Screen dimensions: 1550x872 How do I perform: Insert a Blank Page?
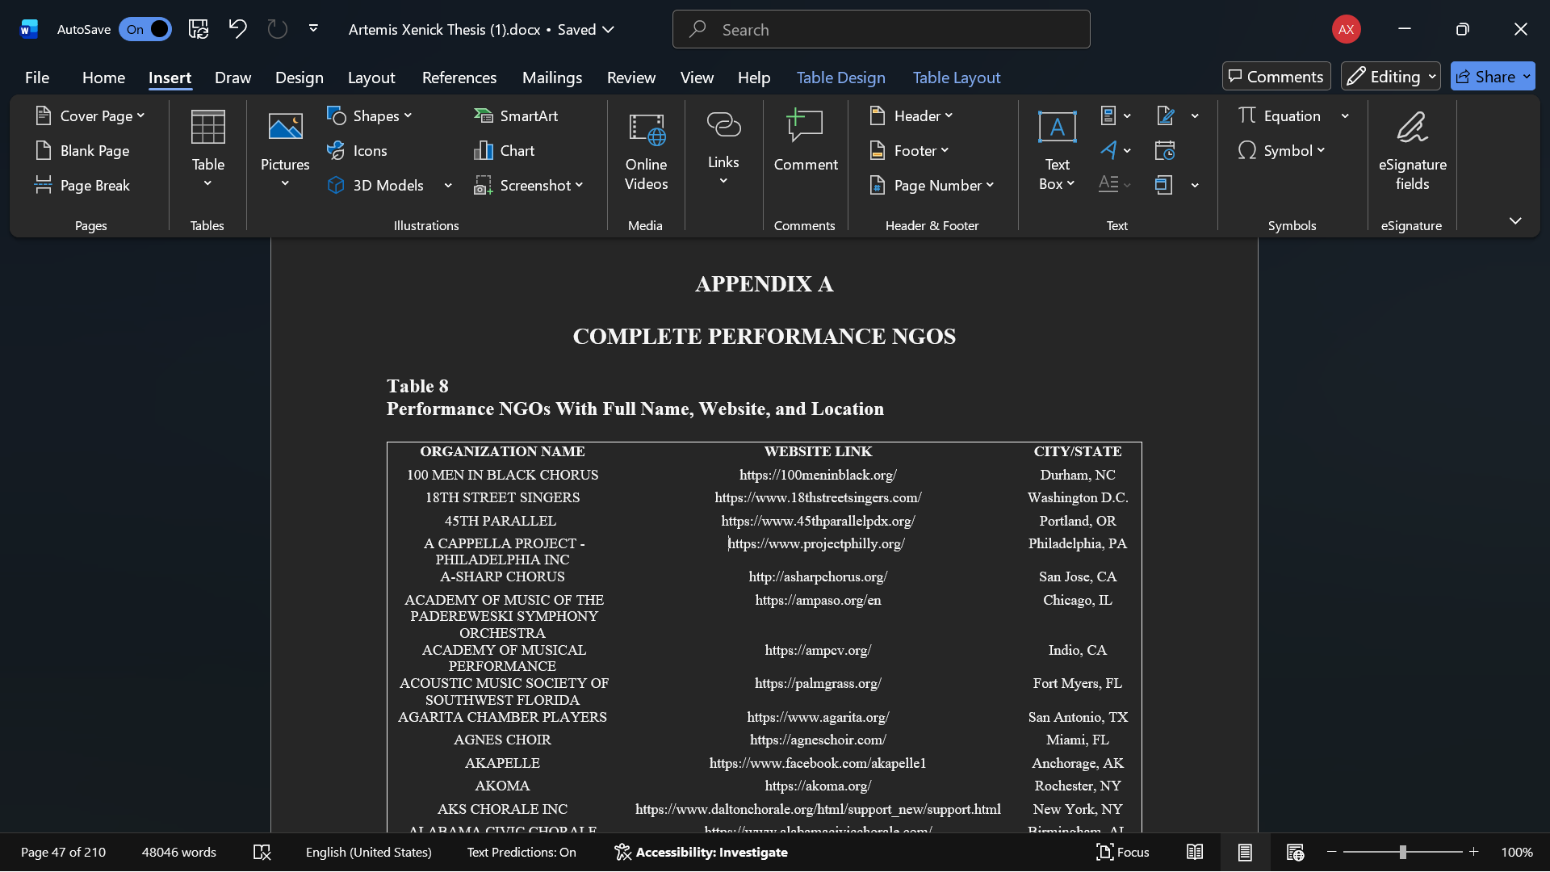(x=82, y=151)
